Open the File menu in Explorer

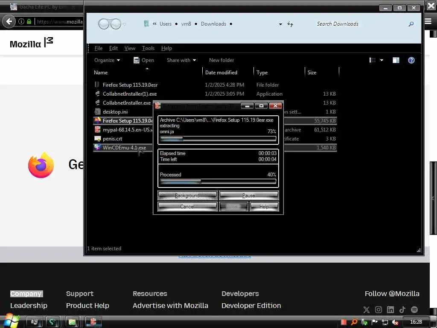coord(99,48)
